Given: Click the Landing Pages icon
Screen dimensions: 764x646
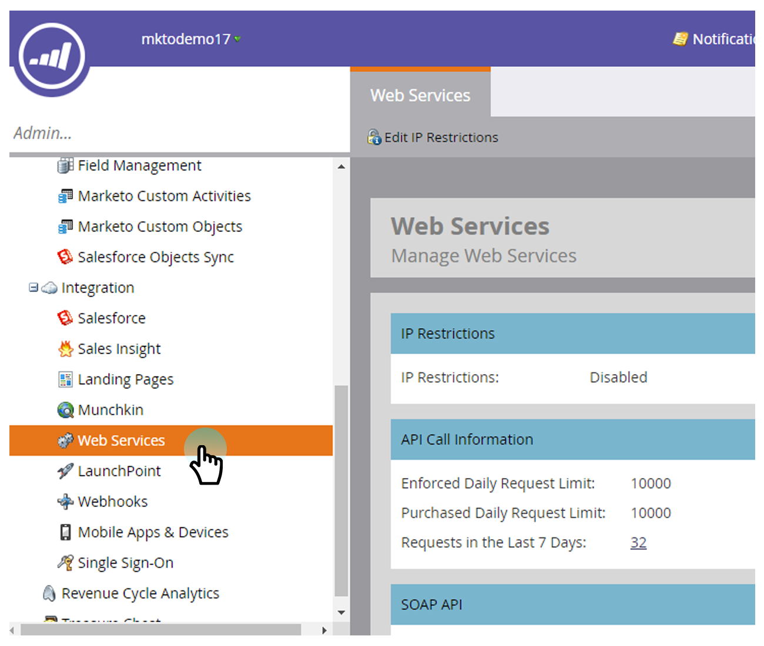Looking at the screenshot, I should coord(65,379).
